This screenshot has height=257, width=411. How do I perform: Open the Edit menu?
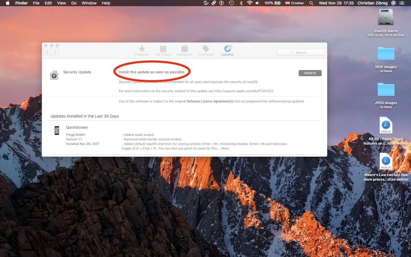(x=48, y=3)
